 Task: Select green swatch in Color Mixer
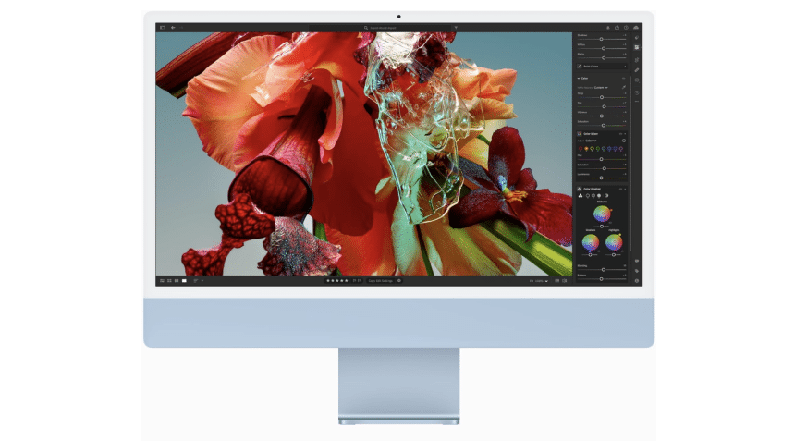coord(598,149)
